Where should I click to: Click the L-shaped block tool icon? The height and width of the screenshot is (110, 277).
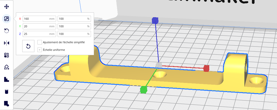(7, 79)
